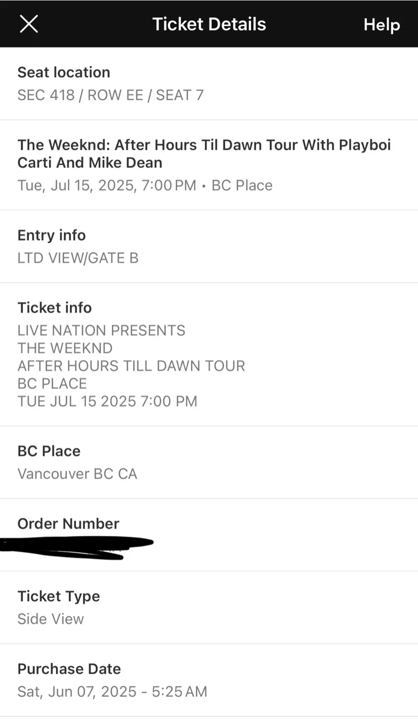Select the Ticket Type heading
The height and width of the screenshot is (728, 418).
[59, 596]
